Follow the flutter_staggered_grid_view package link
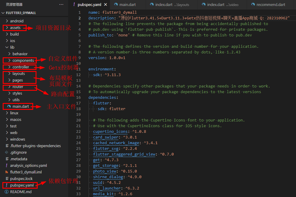296x197 pixels. pos(124,154)
